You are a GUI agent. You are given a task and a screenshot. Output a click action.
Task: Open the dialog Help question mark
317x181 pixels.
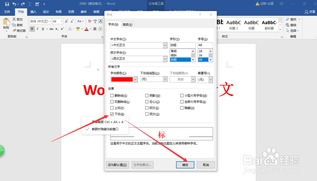point(200,15)
